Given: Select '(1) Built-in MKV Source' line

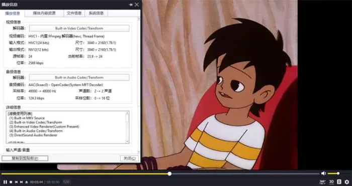Looking at the screenshot, I should pyautogui.click(x=27, y=118).
